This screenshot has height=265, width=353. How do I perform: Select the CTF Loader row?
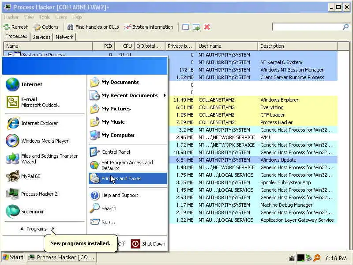click(x=253, y=115)
